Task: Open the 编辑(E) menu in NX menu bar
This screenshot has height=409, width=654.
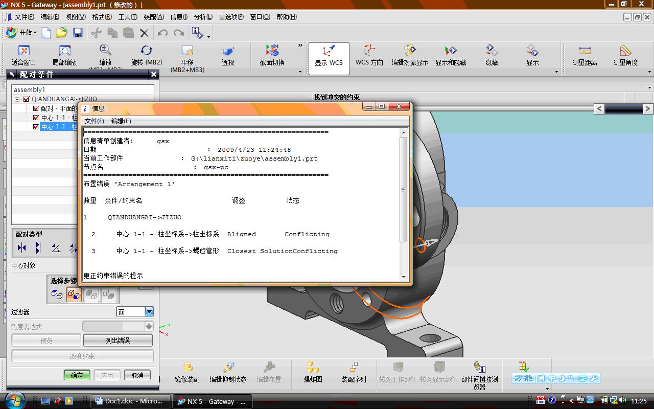Action: pyautogui.click(x=50, y=17)
